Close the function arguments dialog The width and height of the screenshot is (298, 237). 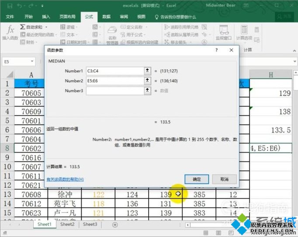[231, 50]
